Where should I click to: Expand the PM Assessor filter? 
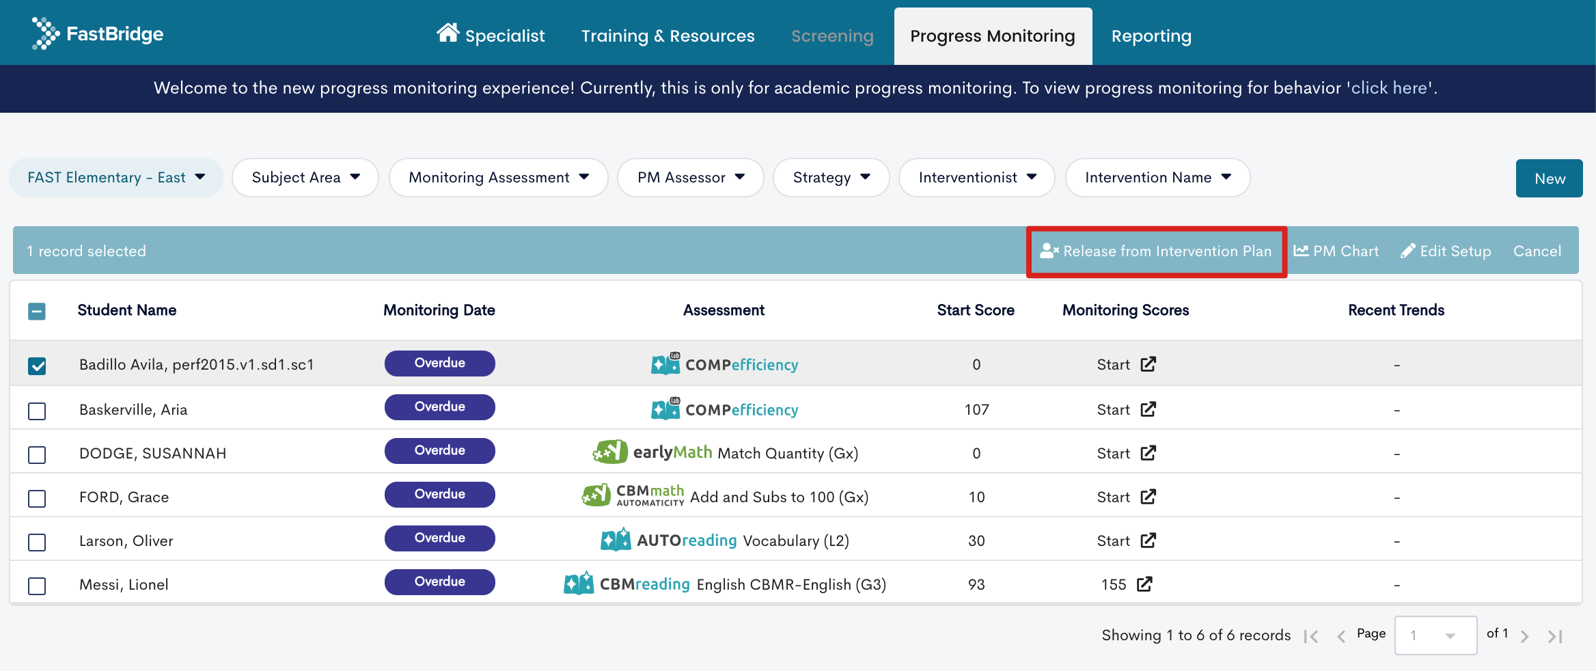tap(691, 178)
